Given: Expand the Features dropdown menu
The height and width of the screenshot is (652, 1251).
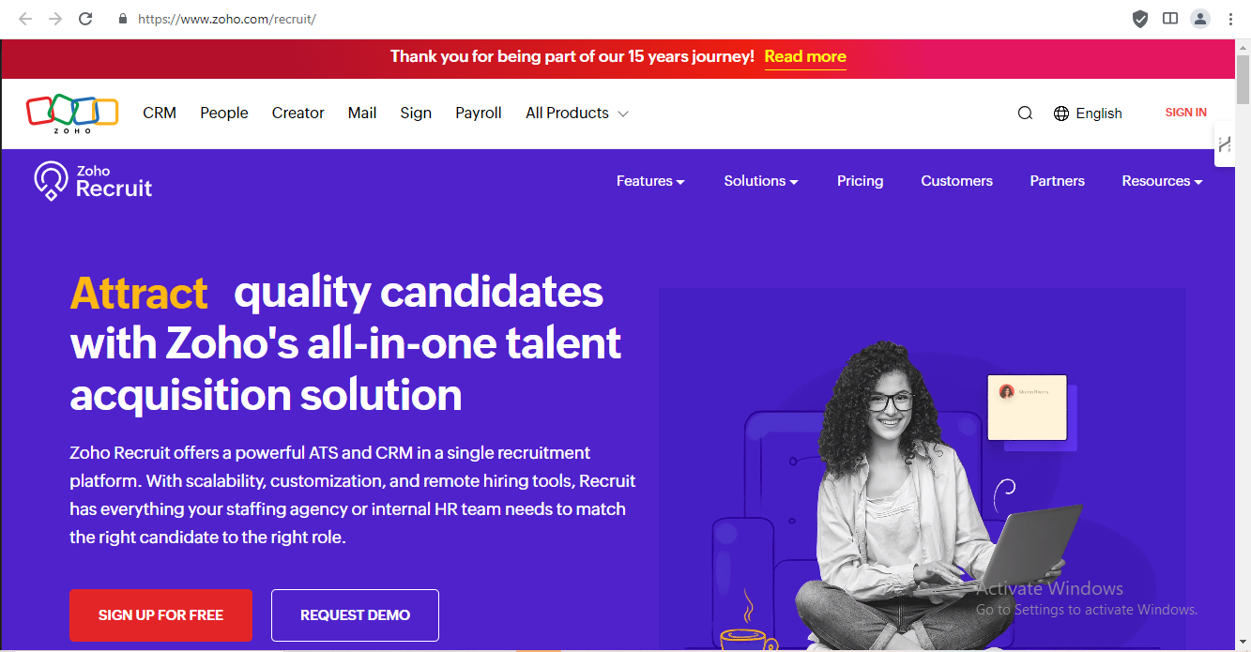Looking at the screenshot, I should pyautogui.click(x=650, y=181).
